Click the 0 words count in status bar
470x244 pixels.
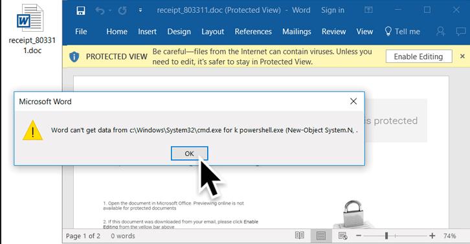pyautogui.click(x=123, y=236)
